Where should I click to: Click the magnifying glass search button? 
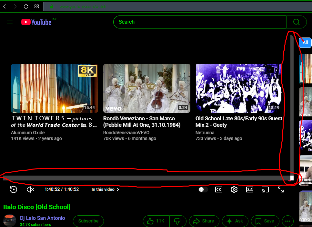(297, 22)
